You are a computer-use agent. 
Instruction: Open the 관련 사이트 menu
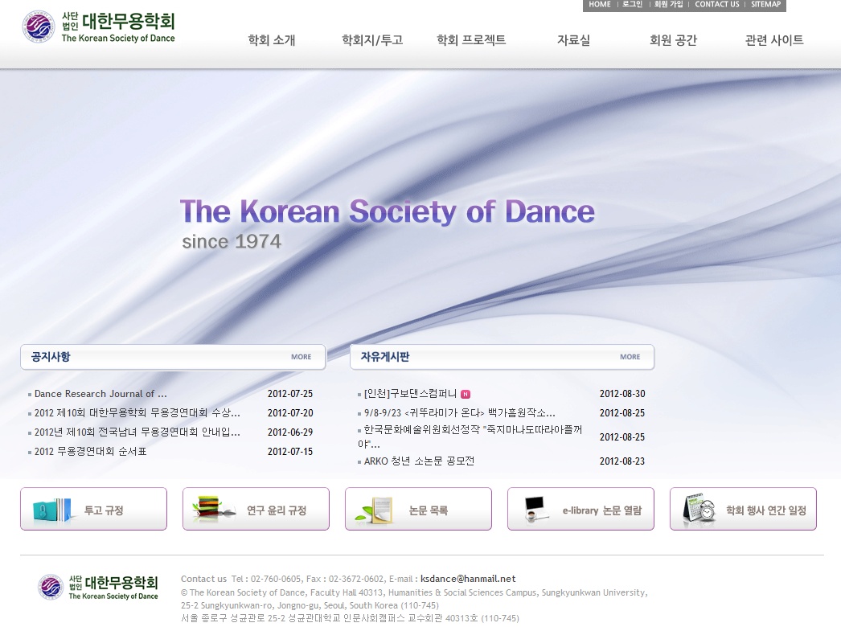pos(774,40)
